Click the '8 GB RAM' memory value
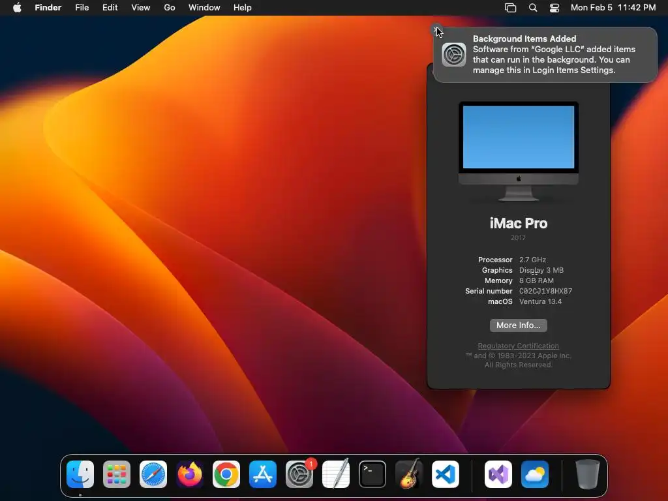Image resolution: width=668 pixels, height=501 pixels. coord(536,281)
